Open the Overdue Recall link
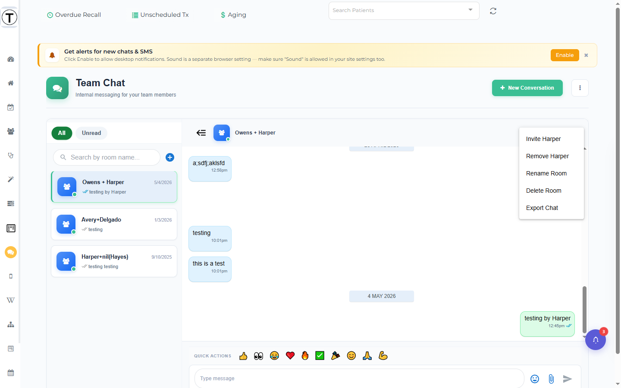 [74, 15]
